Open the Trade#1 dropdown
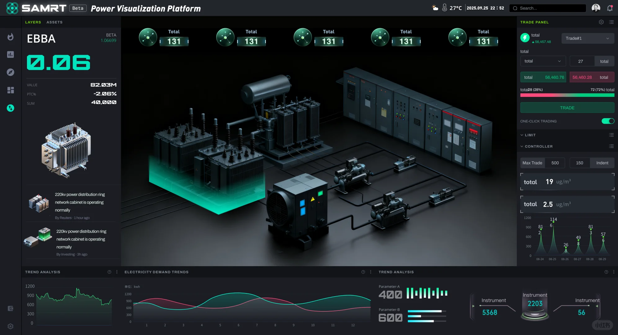This screenshot has height=335, width=618. 587,38
